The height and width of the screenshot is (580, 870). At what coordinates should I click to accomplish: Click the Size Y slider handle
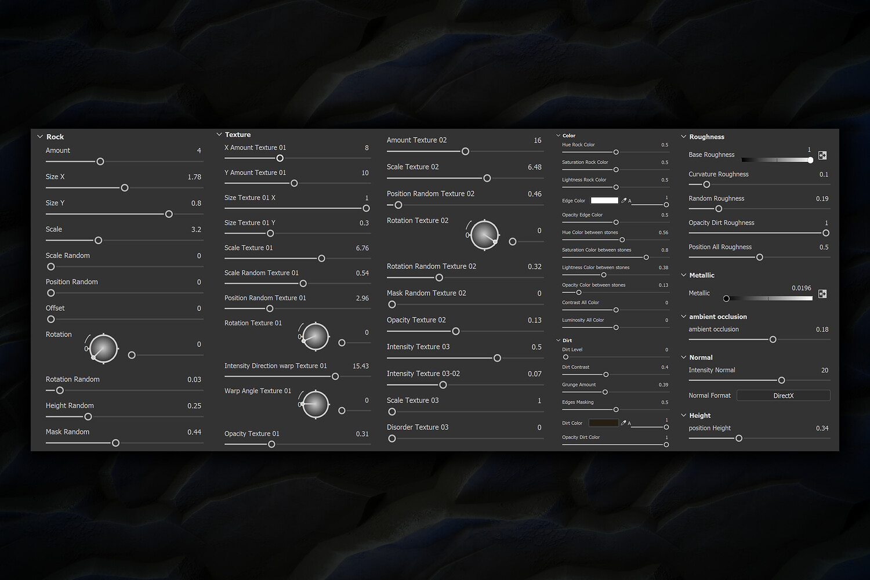(x=169, y=214)
